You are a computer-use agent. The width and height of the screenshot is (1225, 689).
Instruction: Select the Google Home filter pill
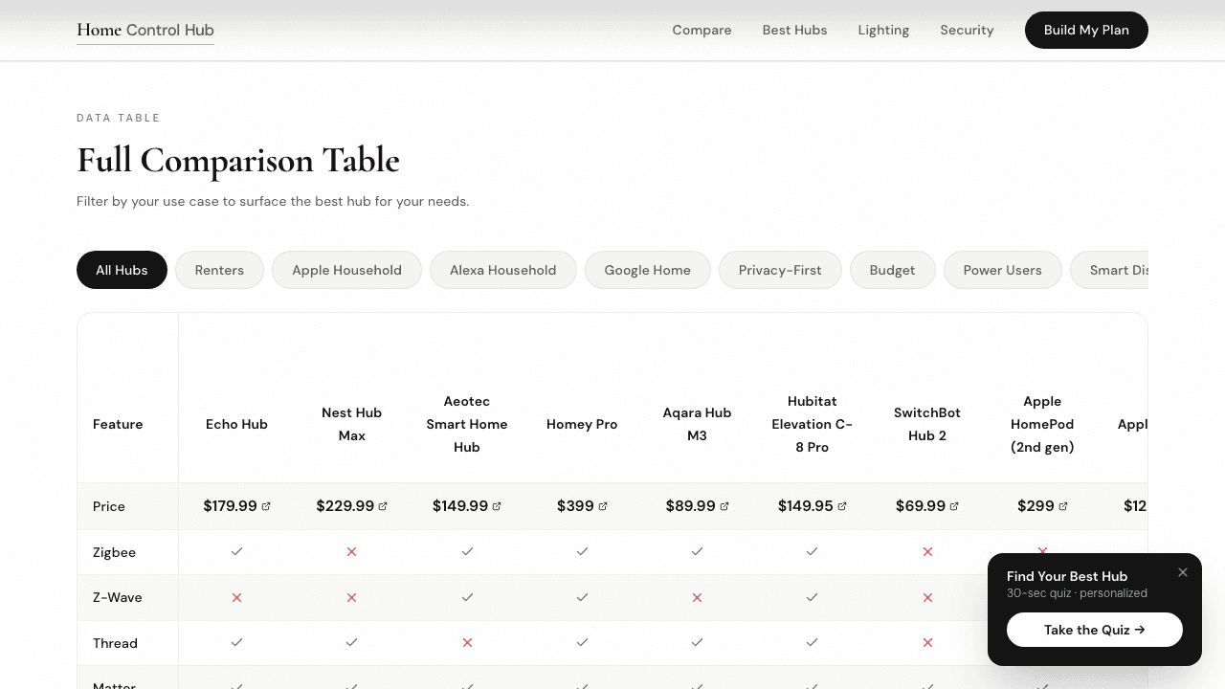tap(647, 270)
